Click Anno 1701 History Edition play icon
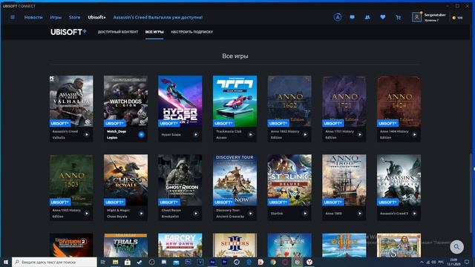Image resolution: width=475 pixels, height=267 pixels. 359,135
